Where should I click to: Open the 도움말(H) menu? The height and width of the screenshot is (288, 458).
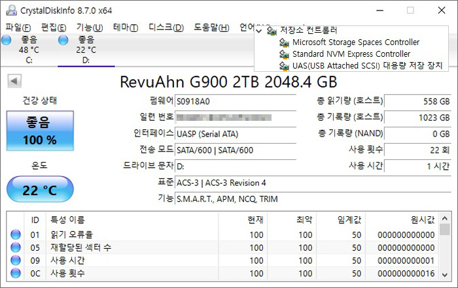click(211, 27)
